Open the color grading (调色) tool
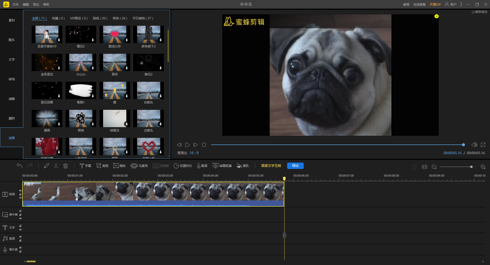Viewport: 490px width, 265px height. (242, 166)
